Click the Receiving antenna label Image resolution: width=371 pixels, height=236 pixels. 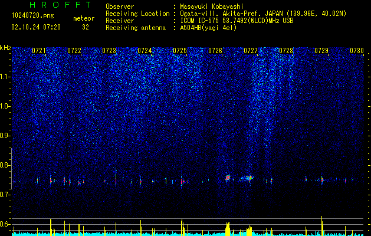tap(136, 28)
